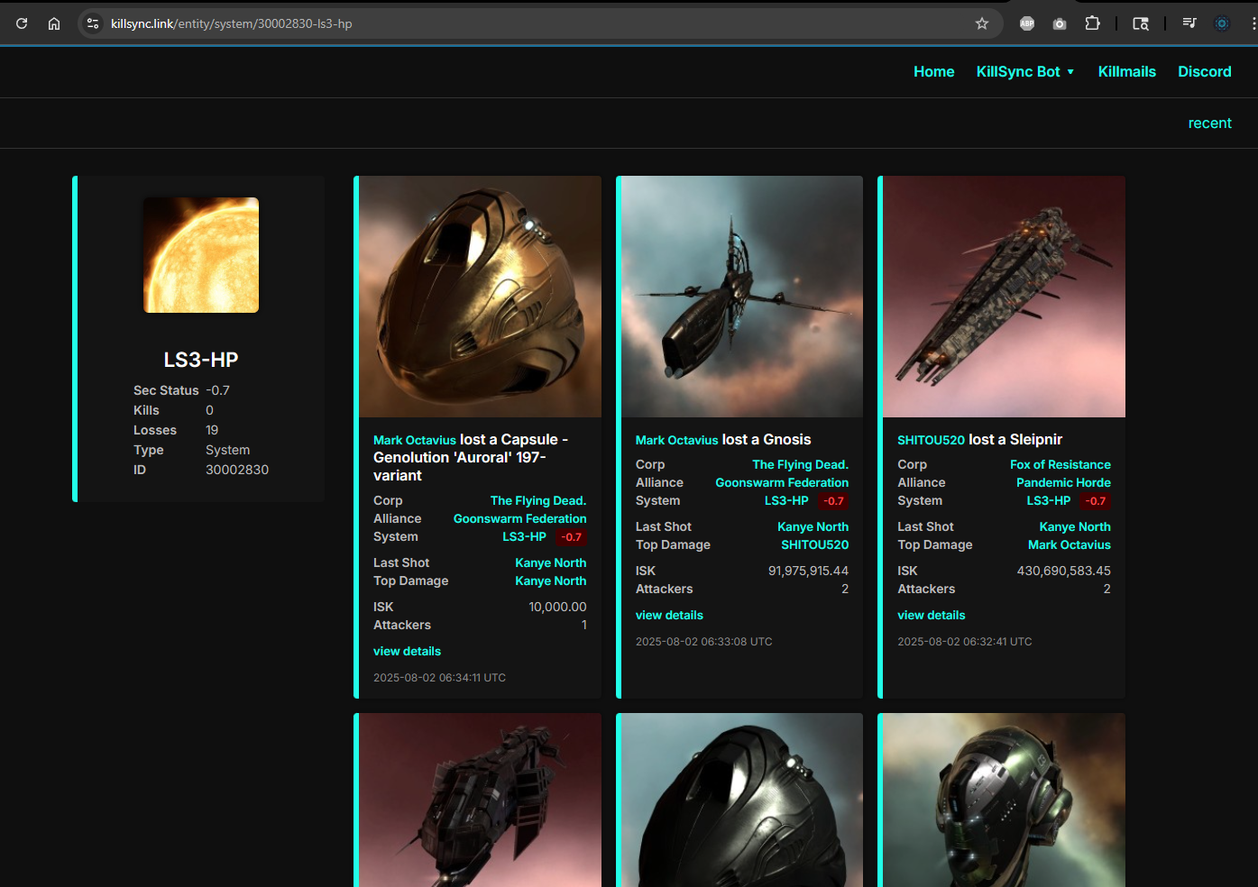Open the Capsule ship image thumbnail

pyautogui.click(x=480, y=297)
